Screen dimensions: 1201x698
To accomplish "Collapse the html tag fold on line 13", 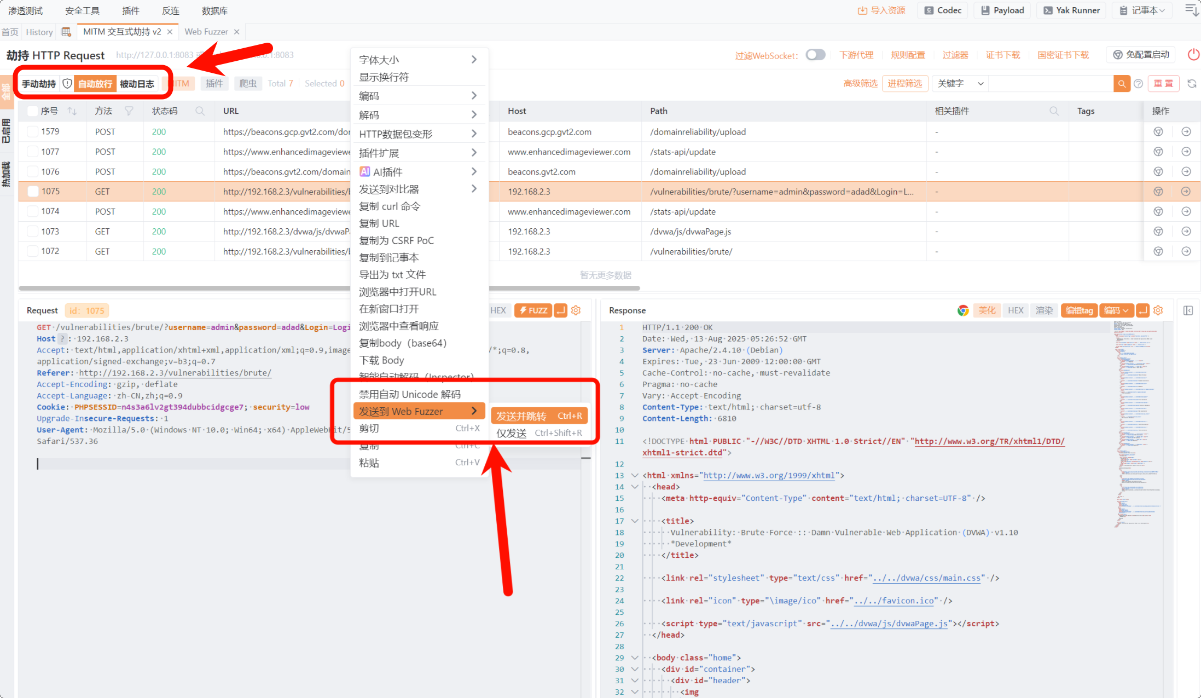I will (635, 475).
